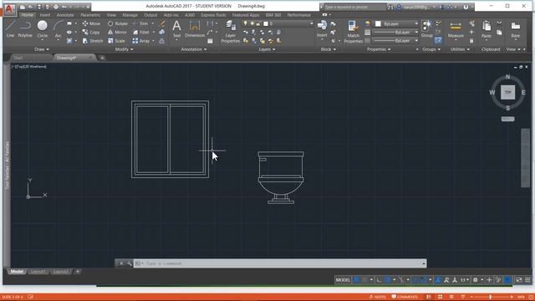Click the Group tool

tap(426, 29)
